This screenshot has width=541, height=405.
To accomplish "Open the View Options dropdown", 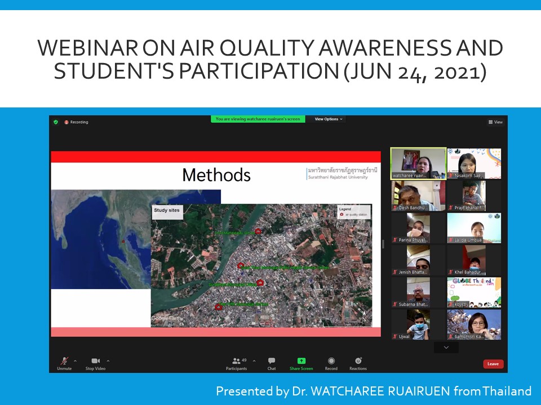I will pos(329,119).
